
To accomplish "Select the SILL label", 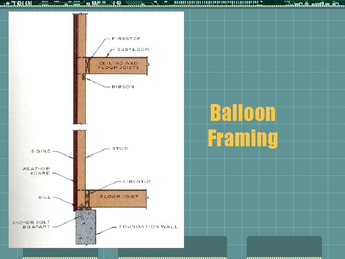I will [x=45, y=197].
